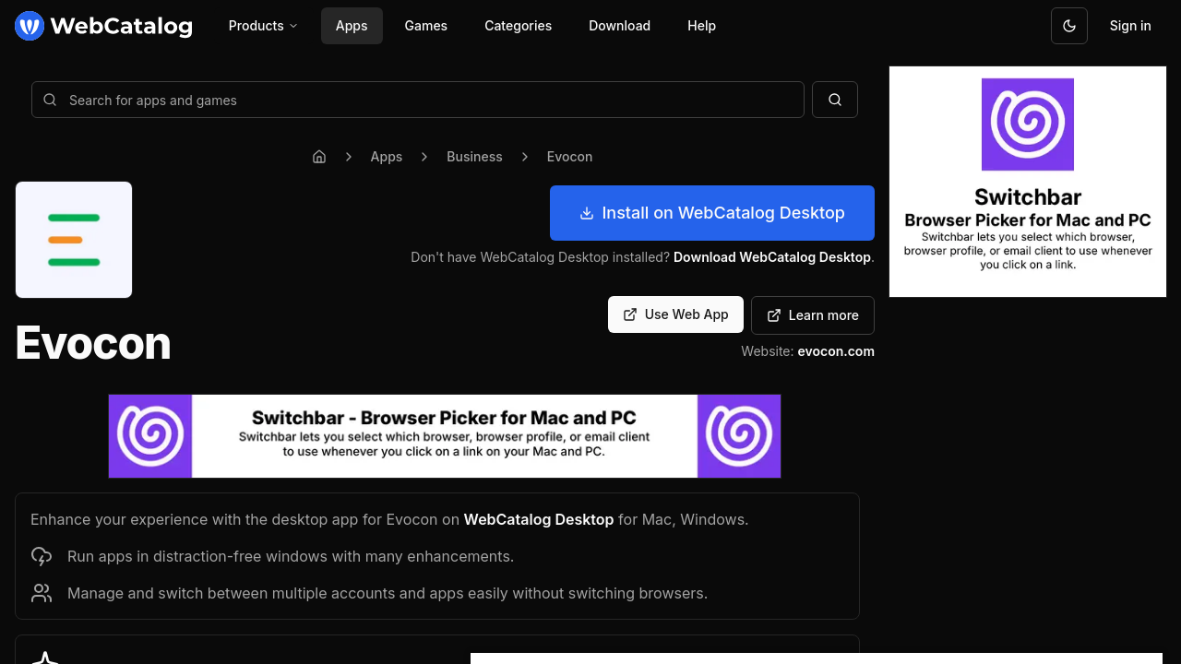Click Install on WebCatalog Desktop button
1181x664 pixels.
tap(712, 213)
